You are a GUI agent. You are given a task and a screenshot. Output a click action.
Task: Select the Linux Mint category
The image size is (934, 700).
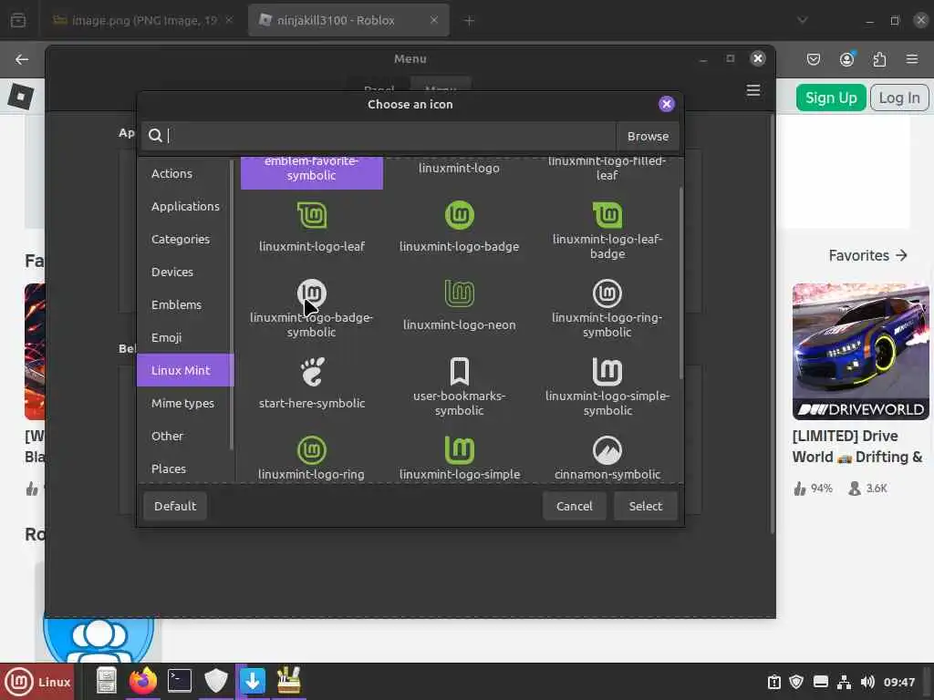point(185,370)
